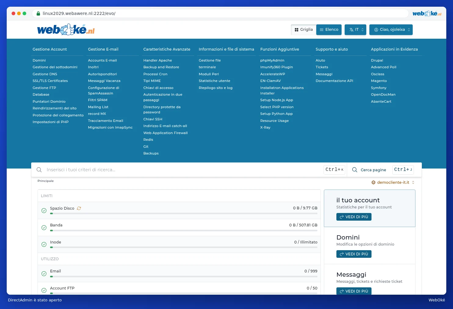Open Setup Python App

(276, 114)
